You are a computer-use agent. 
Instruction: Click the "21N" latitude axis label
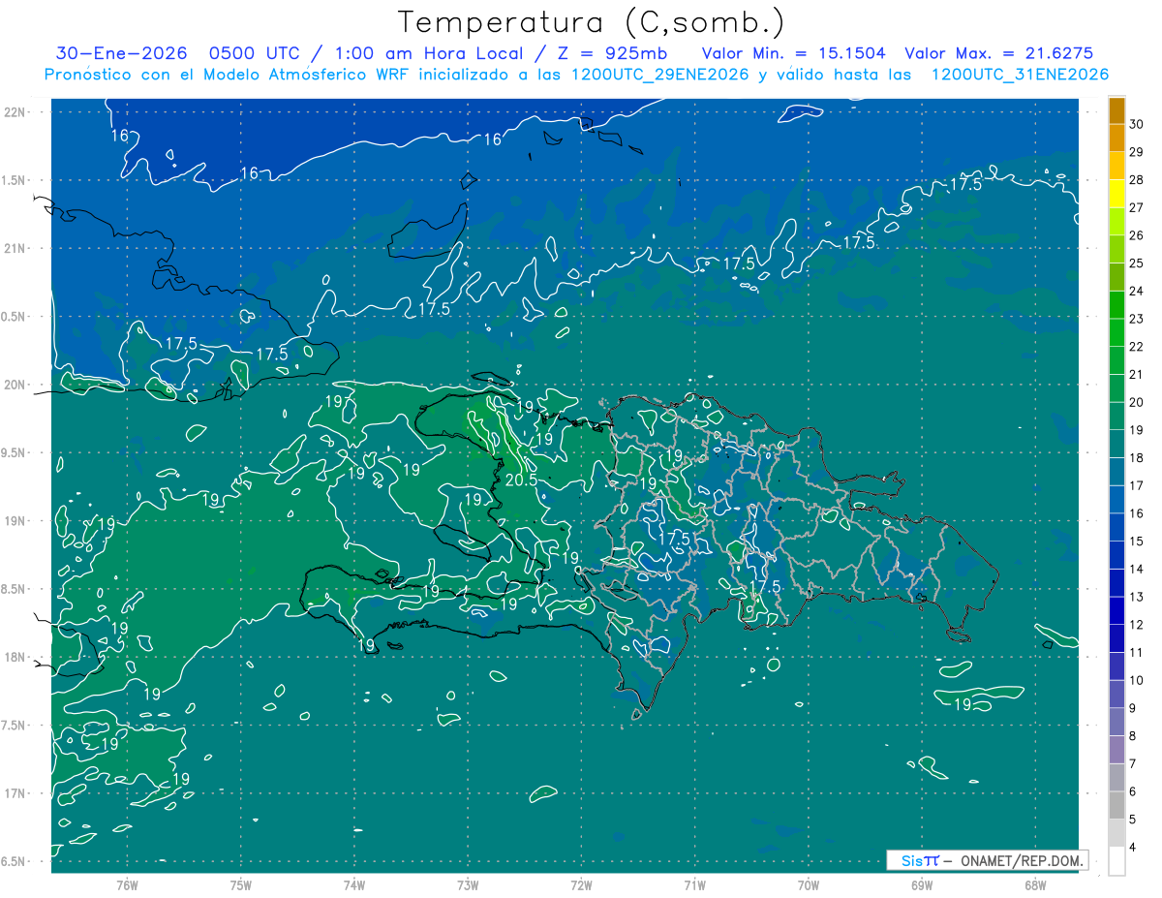[x=15, y=248]
